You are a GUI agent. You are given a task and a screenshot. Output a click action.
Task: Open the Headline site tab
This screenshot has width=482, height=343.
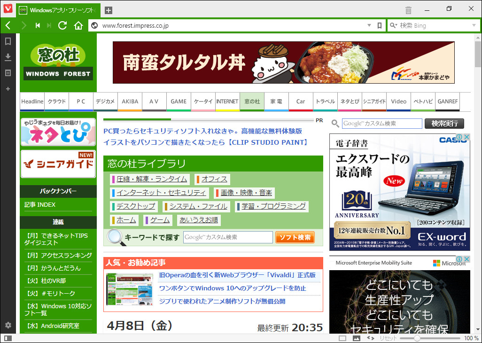(x=32, y=101)
